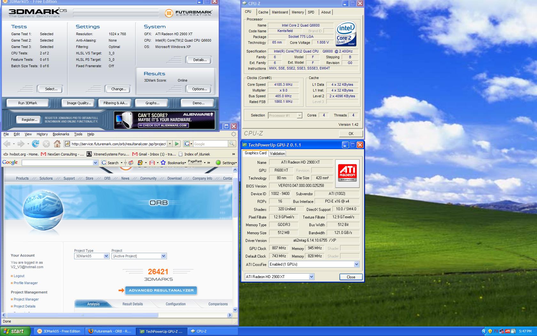Open Google Toolbar search box dropdown
Screen dimensions: 537x336
pyautogui.click(x=95, y=163)
